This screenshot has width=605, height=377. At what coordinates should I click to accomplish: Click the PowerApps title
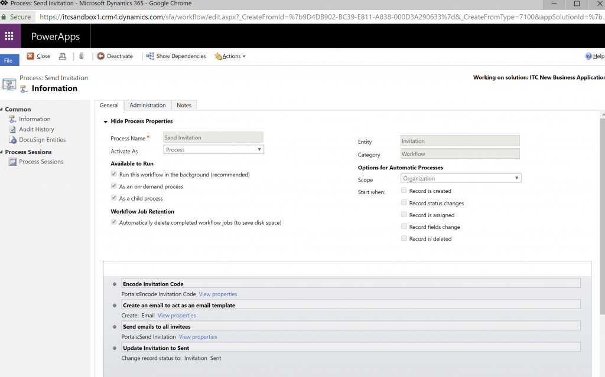(x=56, y=36)
